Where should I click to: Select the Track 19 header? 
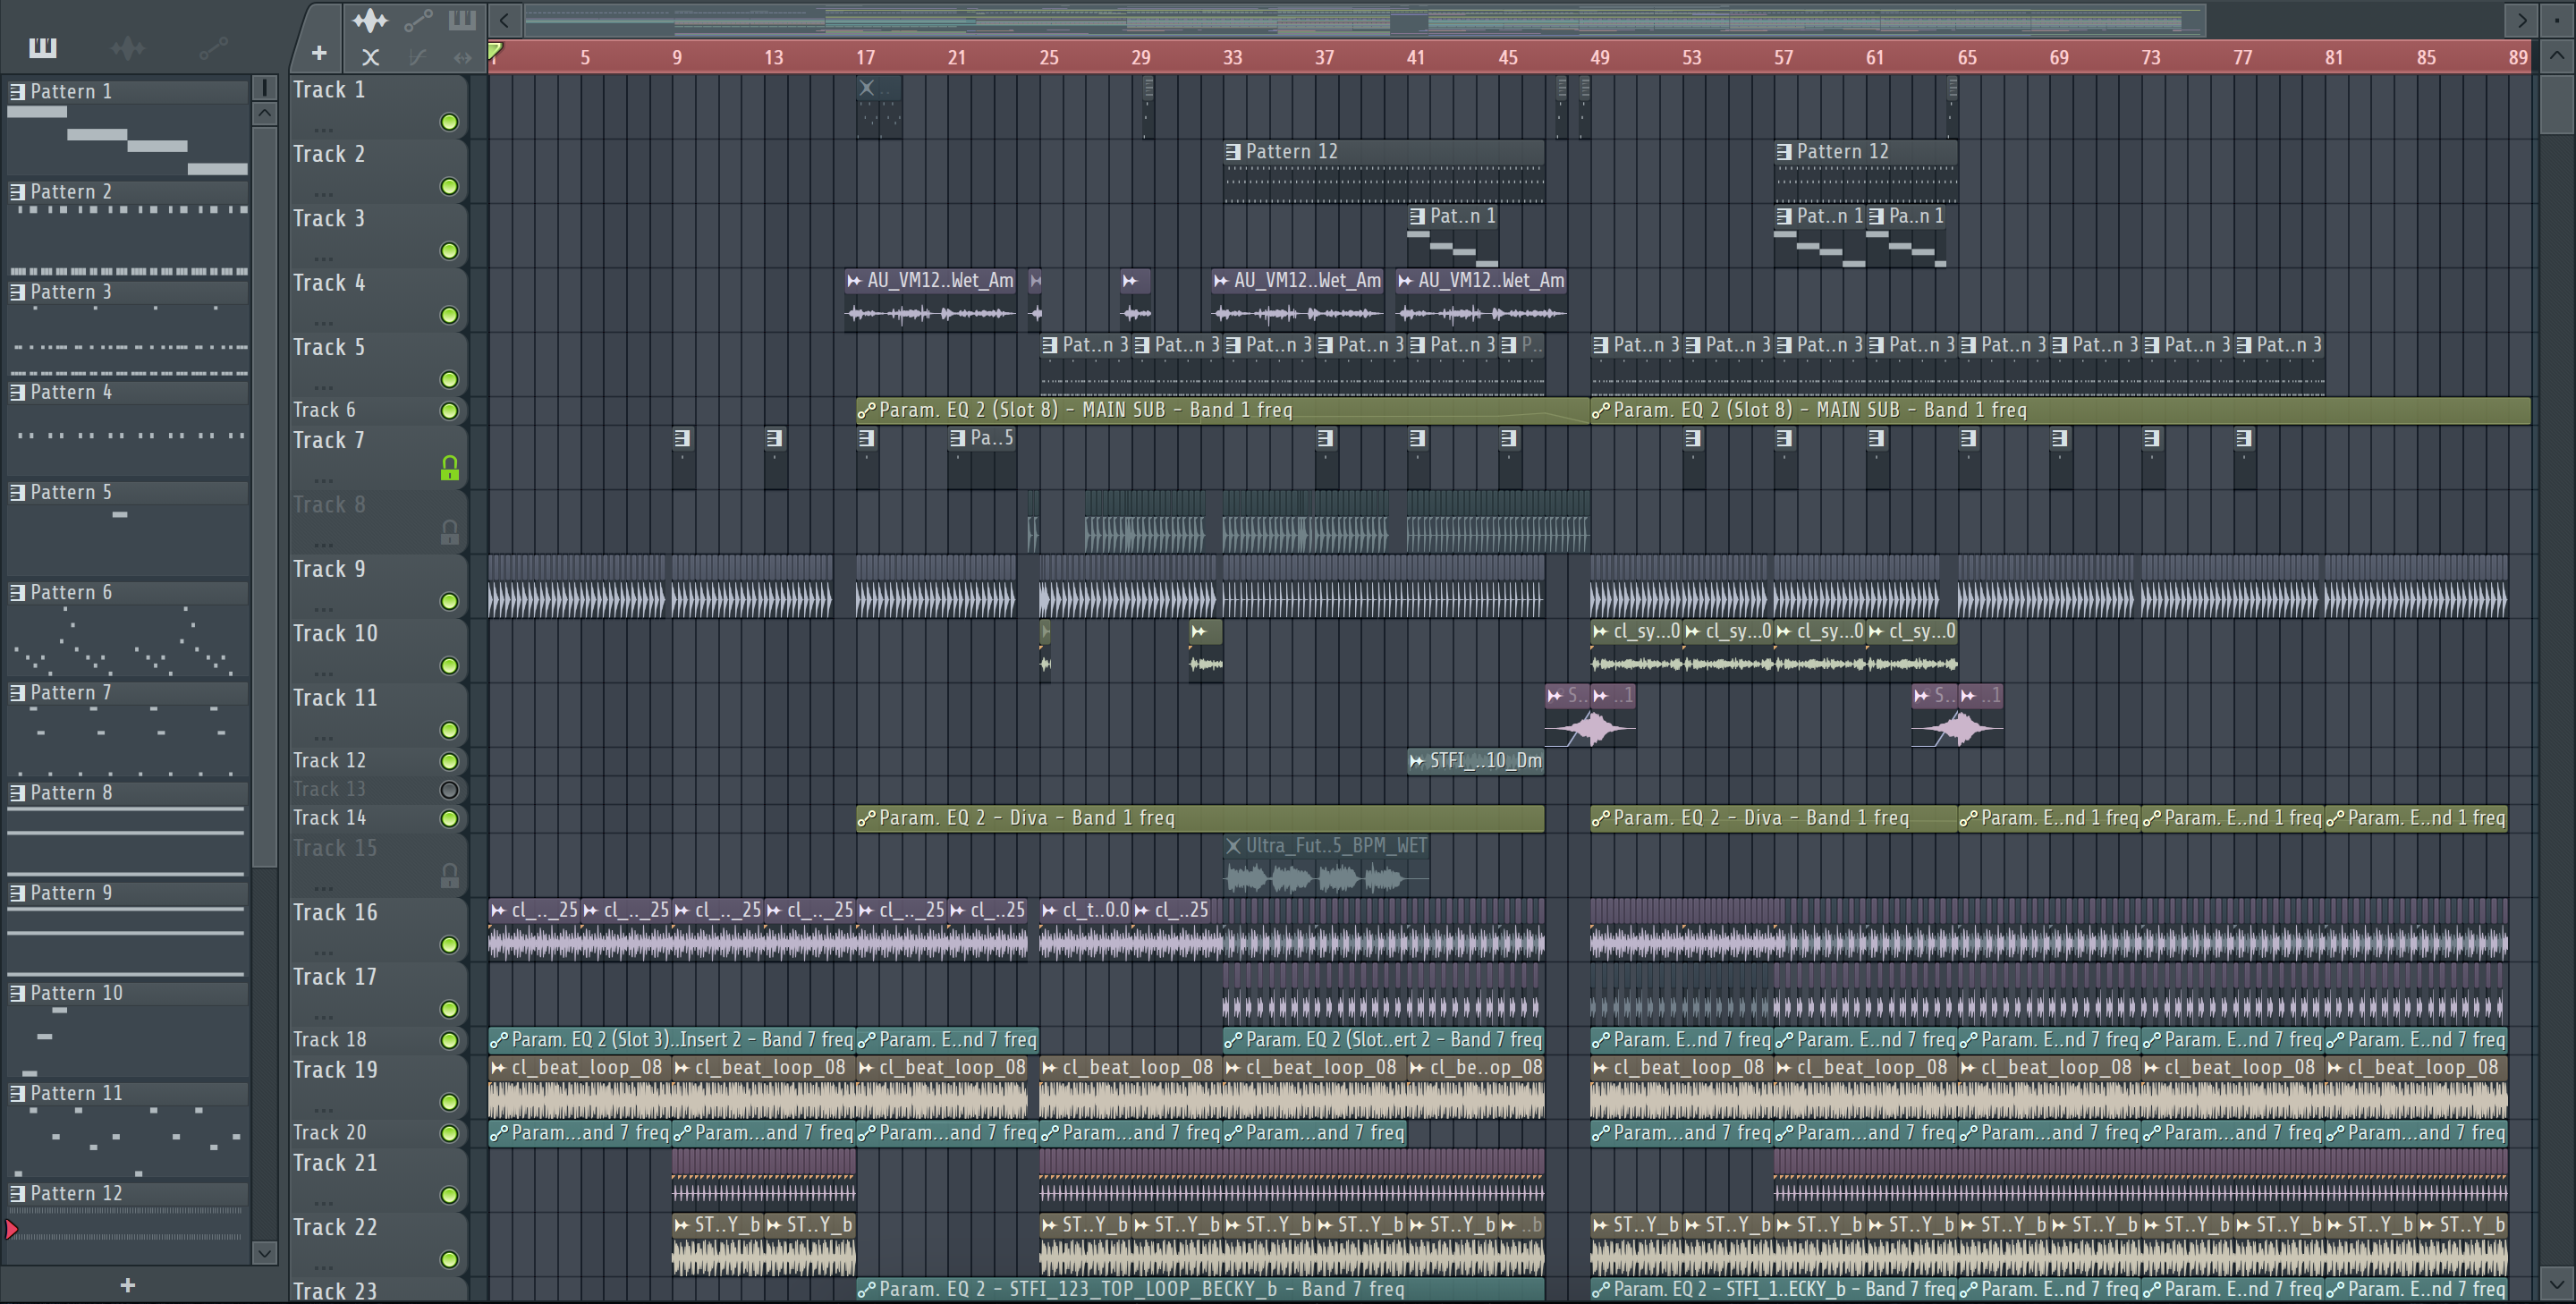click(378, 1086)
